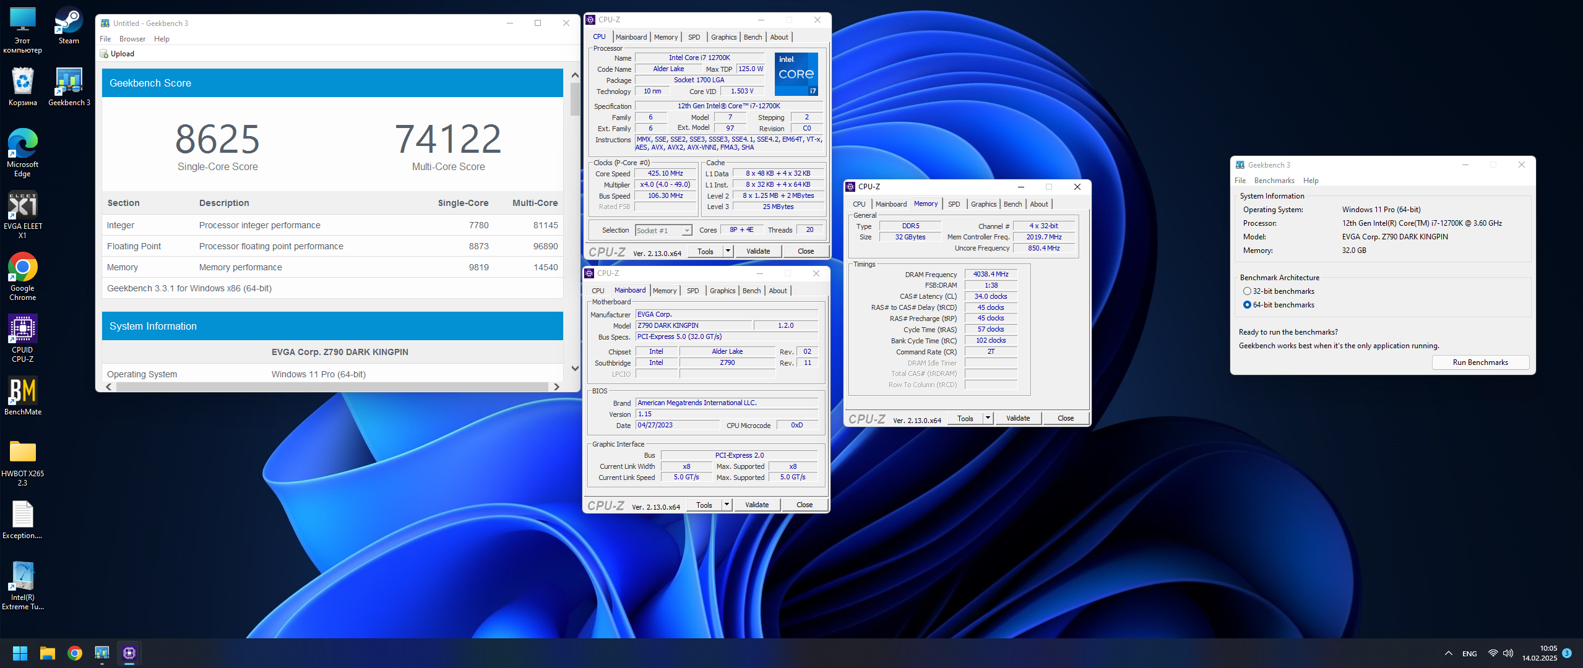This screenshot has width=1583, height=668.
Task: Open About tab in Memory CPU-Z window
Action: [x=1039, y=204]
